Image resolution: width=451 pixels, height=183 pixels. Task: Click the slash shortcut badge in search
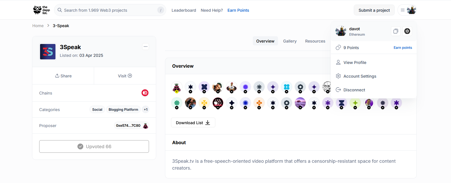coord(160,10)
